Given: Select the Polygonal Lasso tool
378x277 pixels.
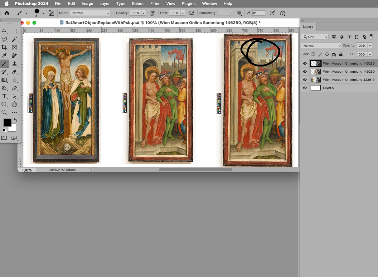Looking at the screenshot, I should (4, 39).
